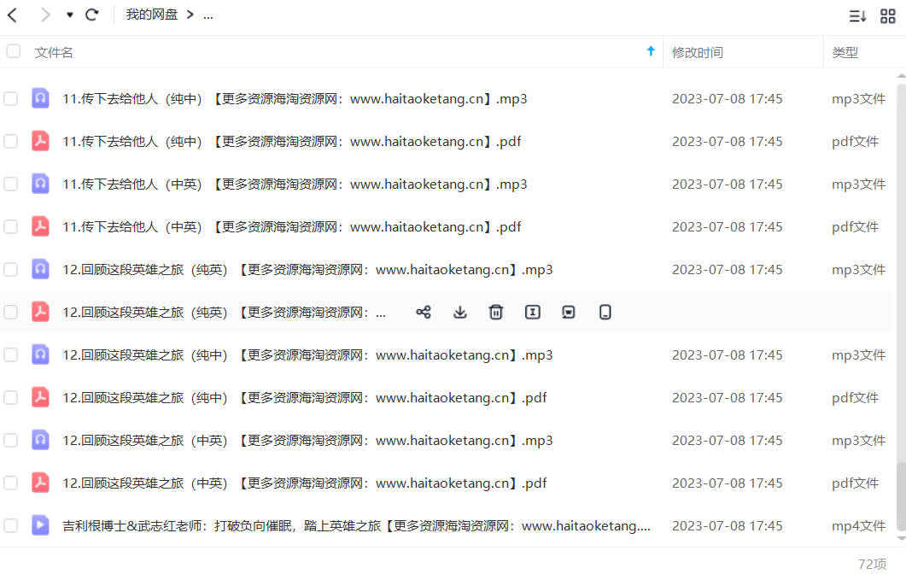Open 11.传下去给他人 (中英) mp3 file
This screenshot has width=906, height=574.
(295, 184)
